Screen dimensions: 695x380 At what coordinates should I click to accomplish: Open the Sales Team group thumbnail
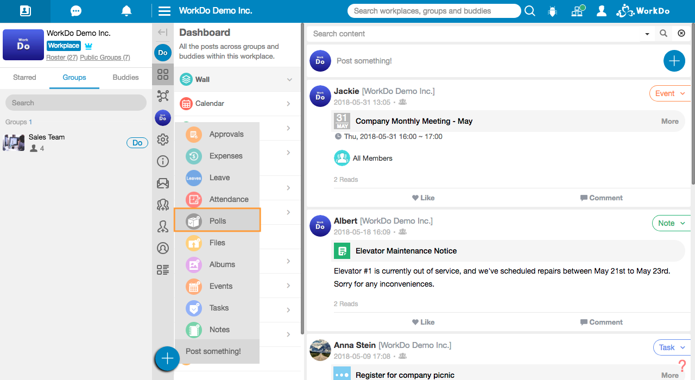[x=14, y=143]
